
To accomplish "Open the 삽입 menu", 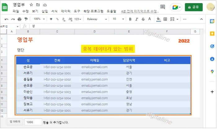I will tap(45, 11).
